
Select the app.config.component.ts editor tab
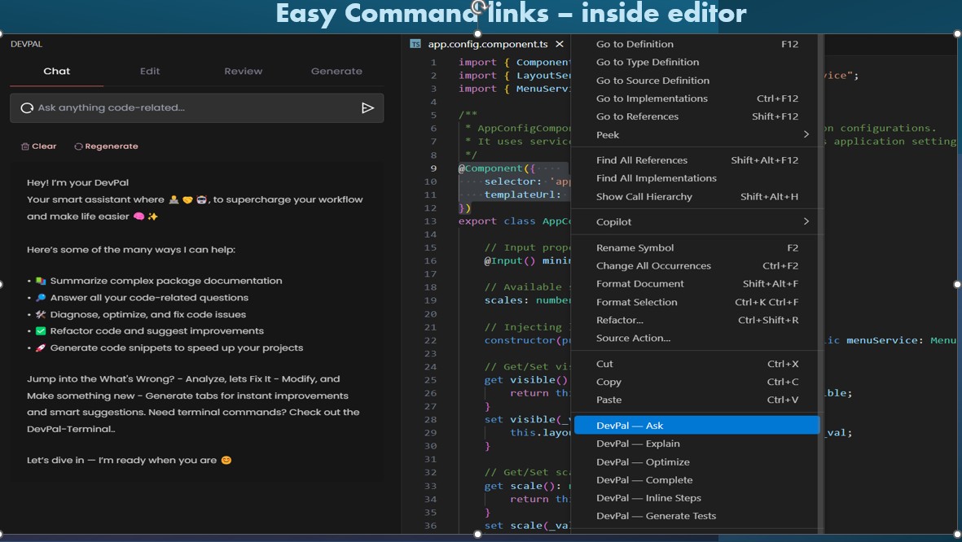(488, 44)
